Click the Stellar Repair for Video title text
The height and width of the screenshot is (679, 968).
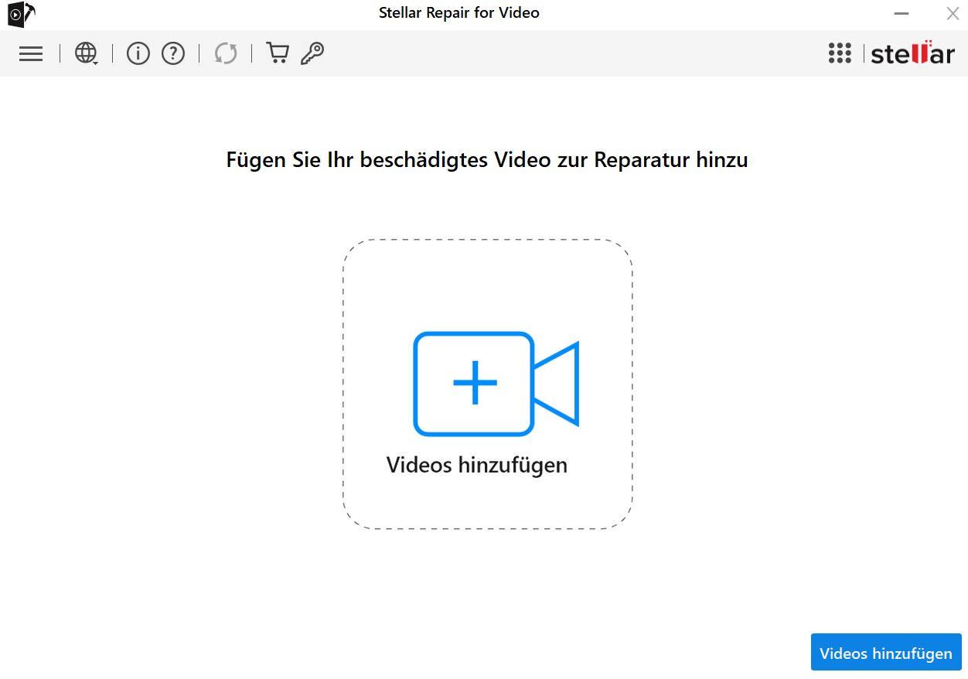click(x=459, y=12)
